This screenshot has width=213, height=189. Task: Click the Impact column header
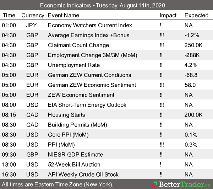(x=168, y=15)
